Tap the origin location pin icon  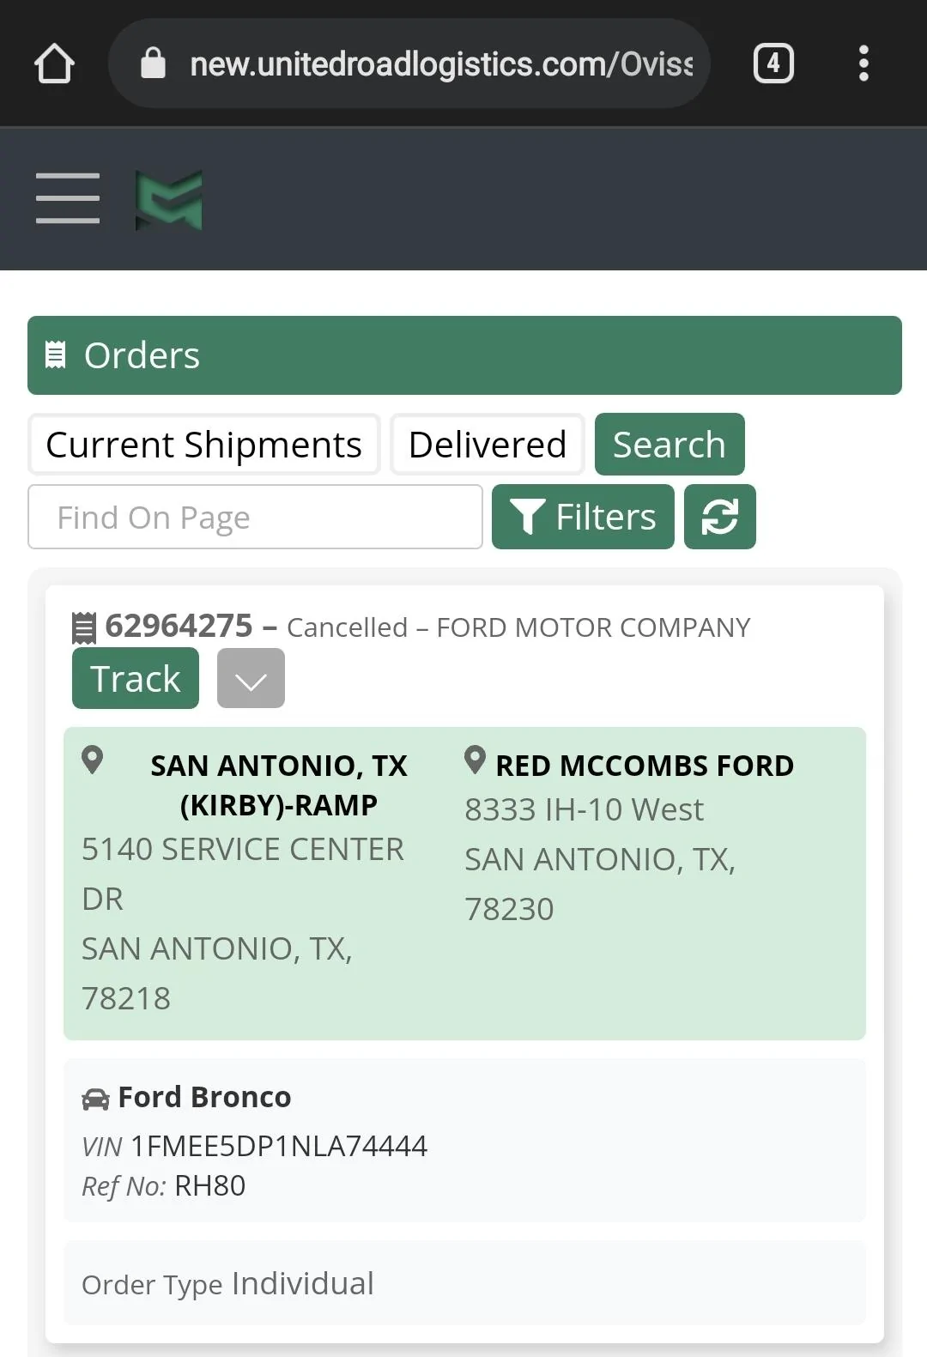coord(92,760)
